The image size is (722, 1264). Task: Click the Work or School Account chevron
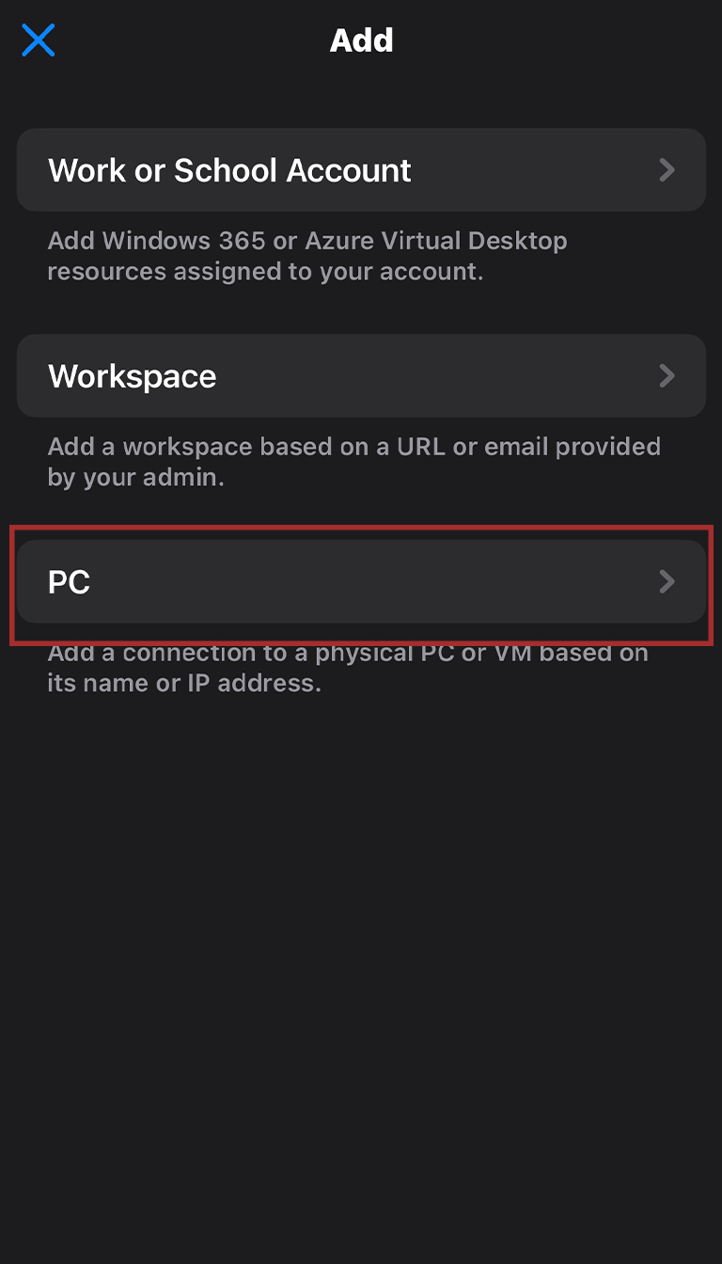click(x=667, y=170)
